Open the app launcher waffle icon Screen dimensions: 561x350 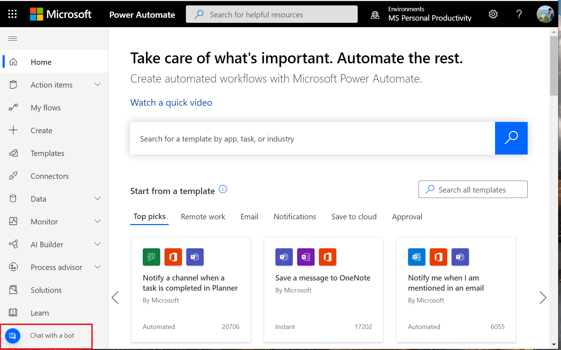[x=12, y=14]
